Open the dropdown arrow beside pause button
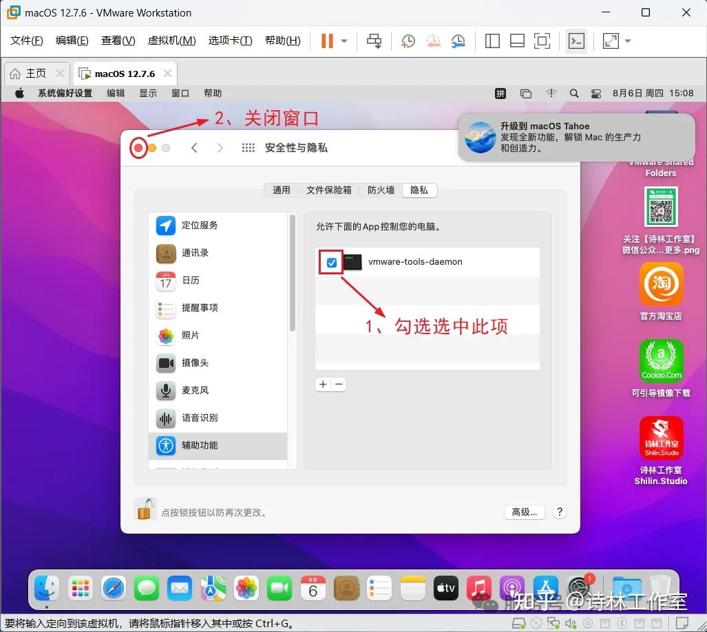This screenshot has height=632, width=707. 344,41
